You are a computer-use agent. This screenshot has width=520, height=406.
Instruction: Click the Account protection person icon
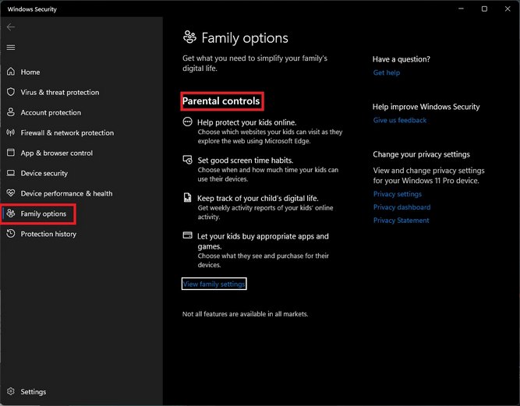11,112
